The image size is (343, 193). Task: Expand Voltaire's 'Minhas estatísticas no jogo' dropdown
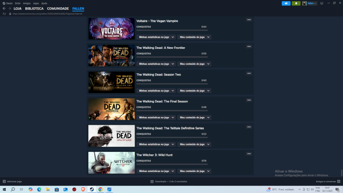[156, 37]
